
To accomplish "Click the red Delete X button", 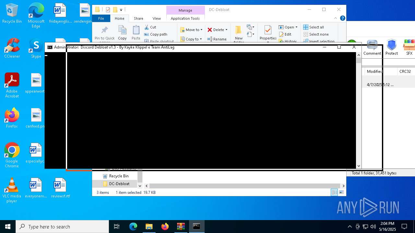I will tap(210, 30).
